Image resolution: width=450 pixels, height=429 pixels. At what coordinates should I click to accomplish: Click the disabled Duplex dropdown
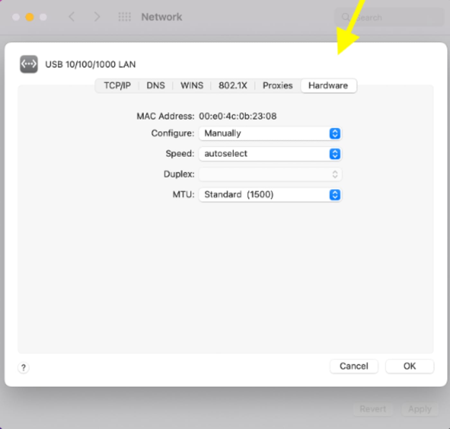tap(270, 174)
